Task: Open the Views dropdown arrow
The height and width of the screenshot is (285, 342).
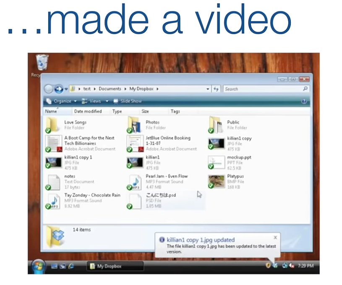Action: point(107,101)
